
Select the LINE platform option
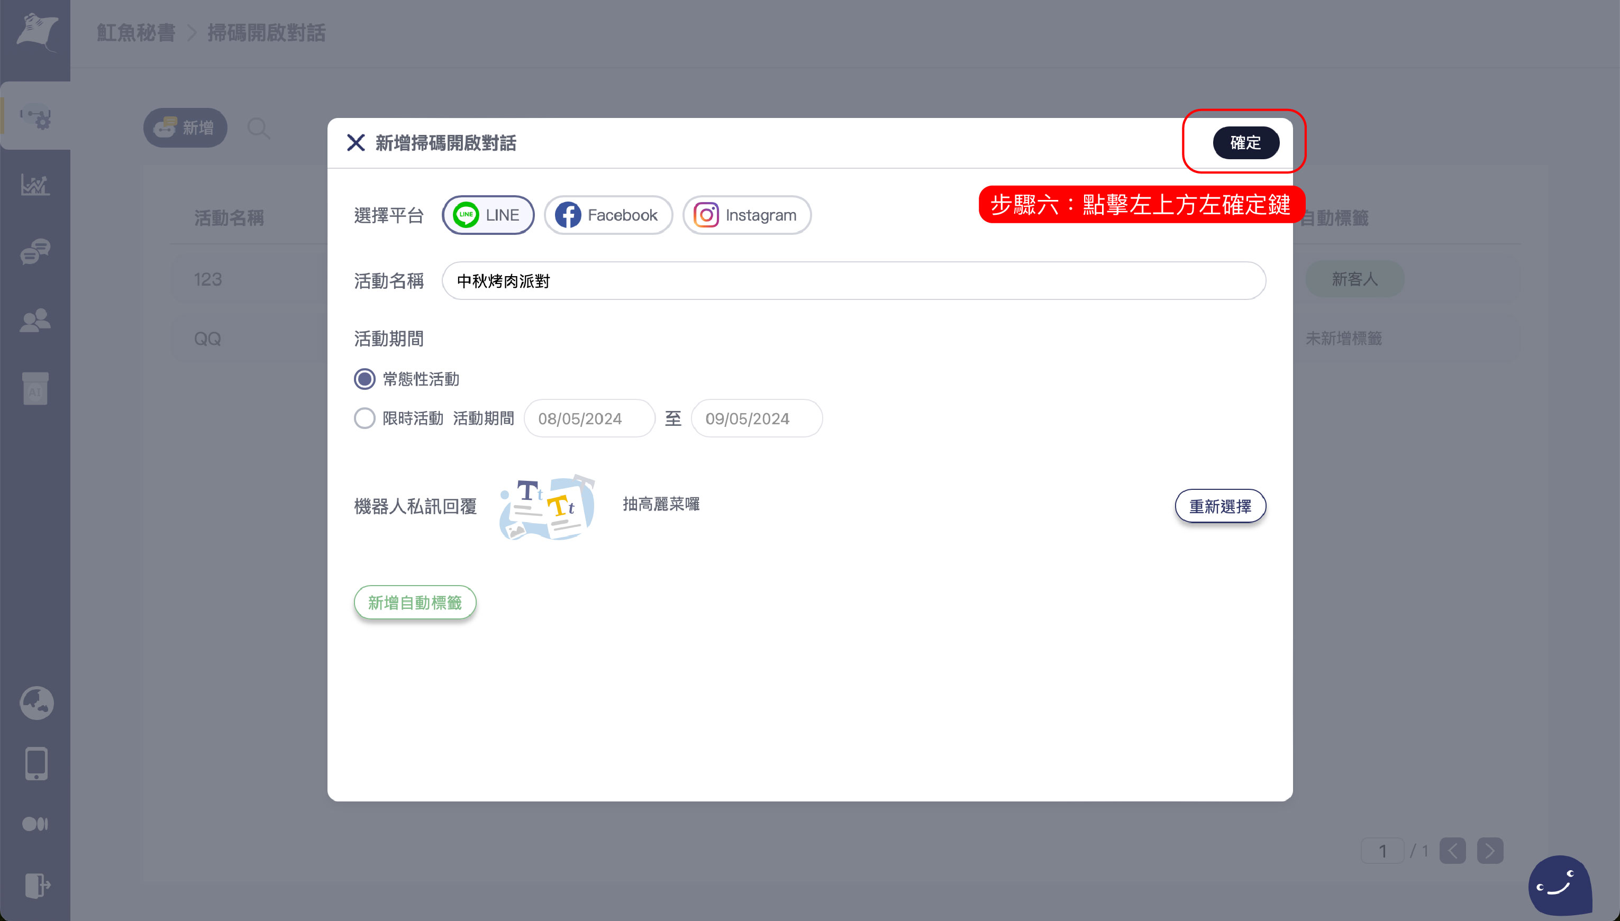coord(488,215)
